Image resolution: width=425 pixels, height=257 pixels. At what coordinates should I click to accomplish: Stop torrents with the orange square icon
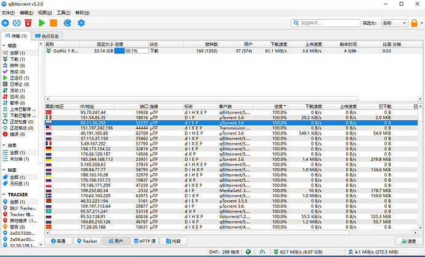[x=54, y=23]
